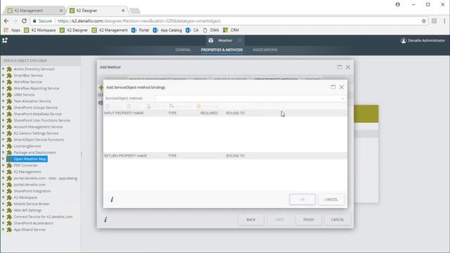The width and height of the screenshot is (450, 253).
Task: Open the Chrome profile icon
Action: 398,5
